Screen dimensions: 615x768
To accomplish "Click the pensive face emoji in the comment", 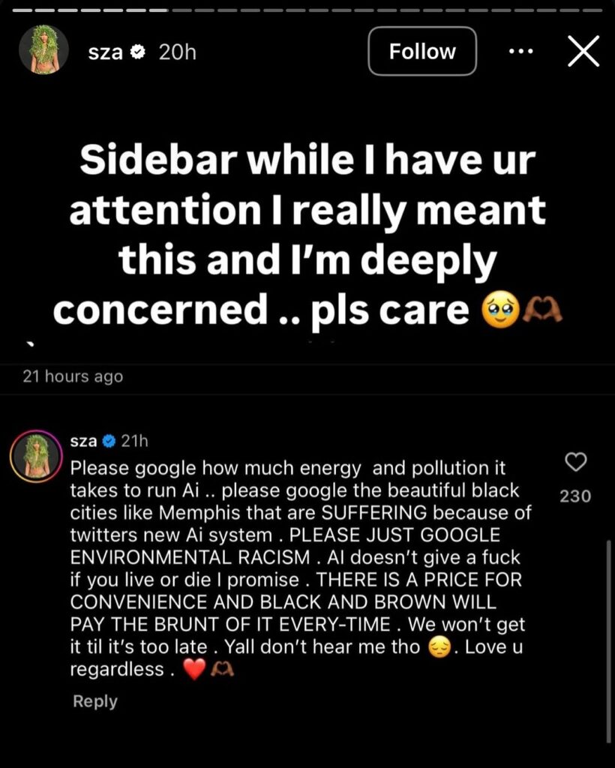I will 439,647.
